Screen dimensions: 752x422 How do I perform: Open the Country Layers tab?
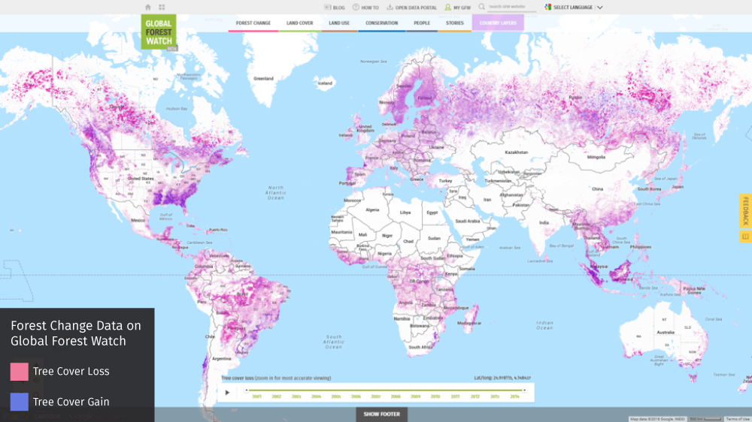pyautogui.click(x=498, y=23)
